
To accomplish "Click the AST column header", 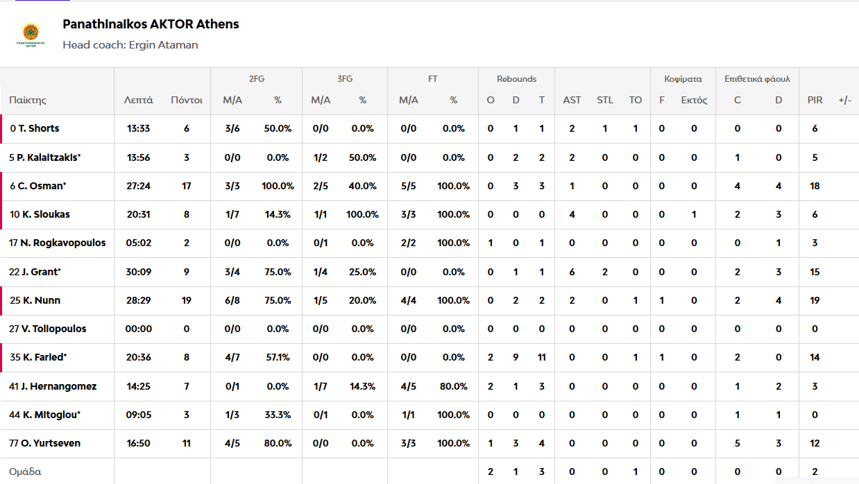I will [572, 100].
